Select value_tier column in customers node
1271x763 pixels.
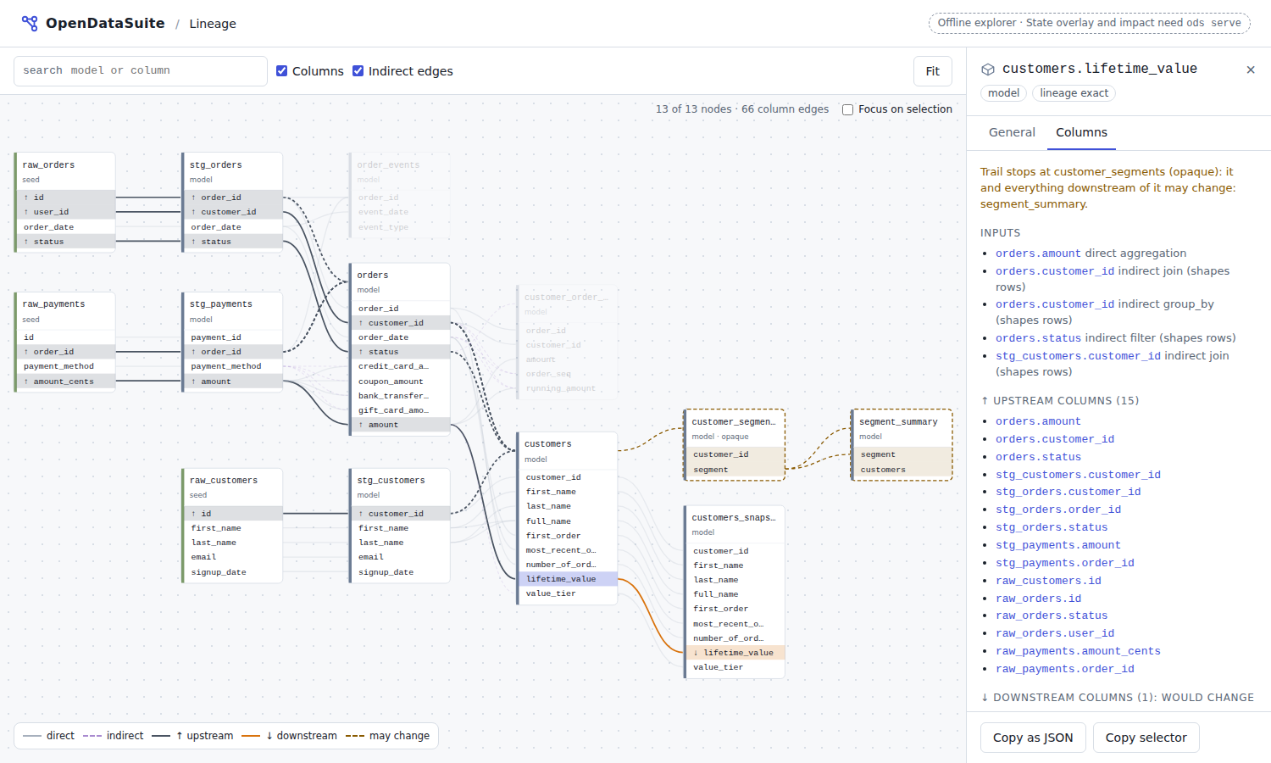(568, 593)
